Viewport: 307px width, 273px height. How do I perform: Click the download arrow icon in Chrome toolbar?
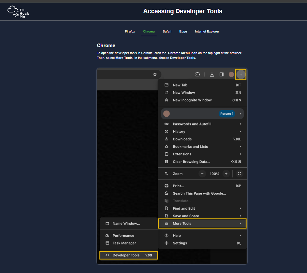(x=212, y=74)
